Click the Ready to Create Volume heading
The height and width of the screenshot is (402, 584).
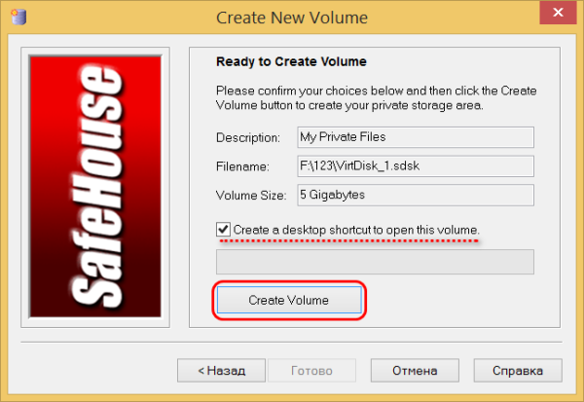[291, 61]
